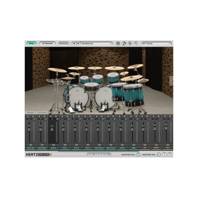This screenshot has width=198, height=198.
Task: Click the Master Dyn knob
Action: 138,154
